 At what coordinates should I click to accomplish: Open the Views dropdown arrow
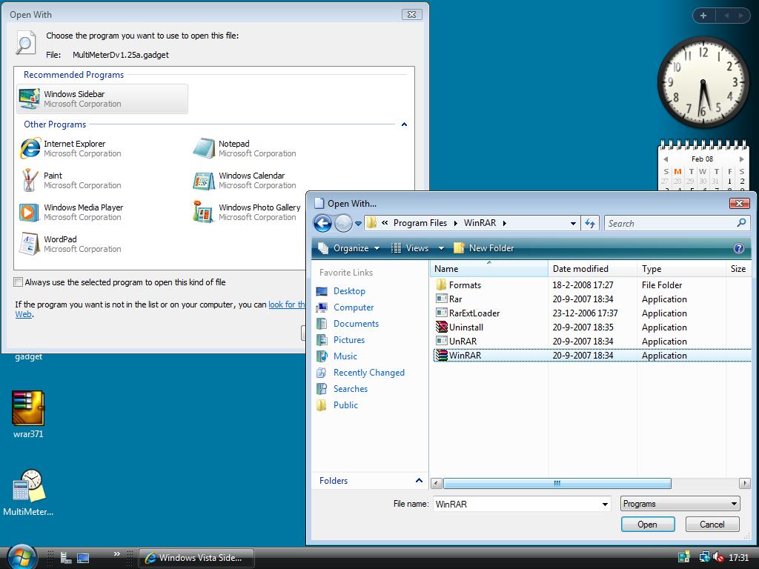pyautogui.click(x=441, y=248)
